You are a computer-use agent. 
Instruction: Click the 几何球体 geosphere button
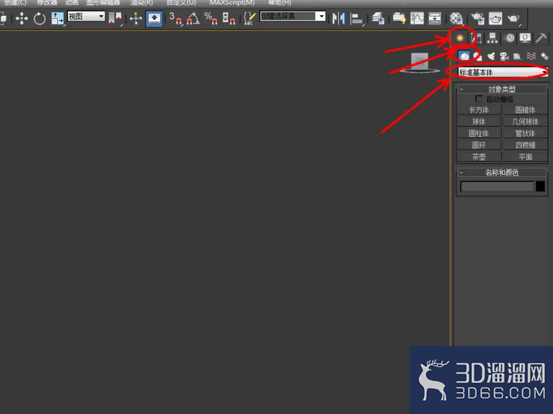(525, 122)
